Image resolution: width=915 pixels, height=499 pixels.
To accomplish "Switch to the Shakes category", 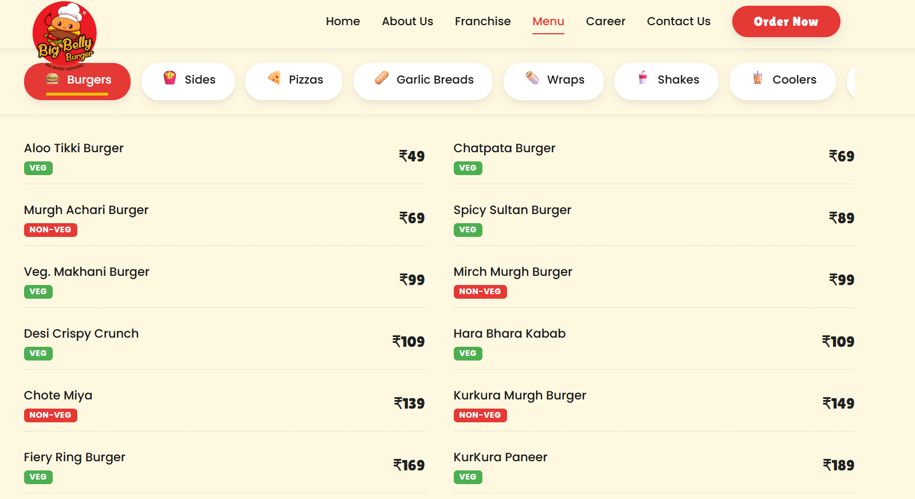I will point(666,81).
